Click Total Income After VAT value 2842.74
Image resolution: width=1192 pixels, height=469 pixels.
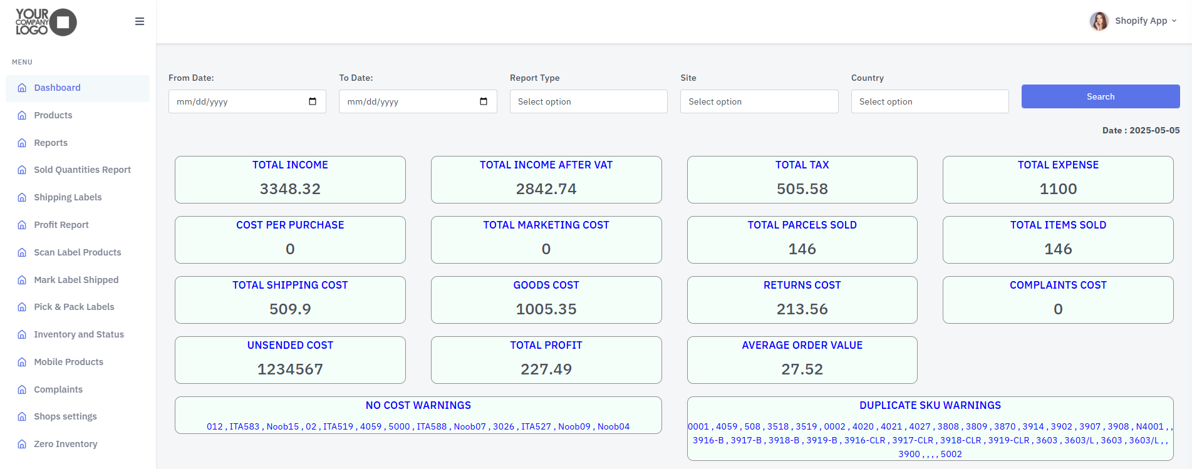click(x=546, y=189)
